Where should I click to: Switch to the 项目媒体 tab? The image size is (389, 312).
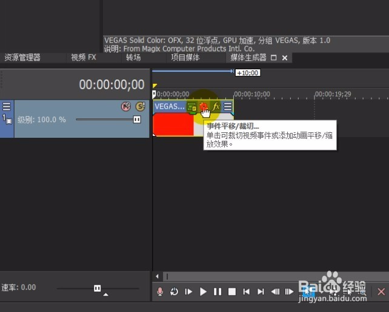(x=185, y=58)
